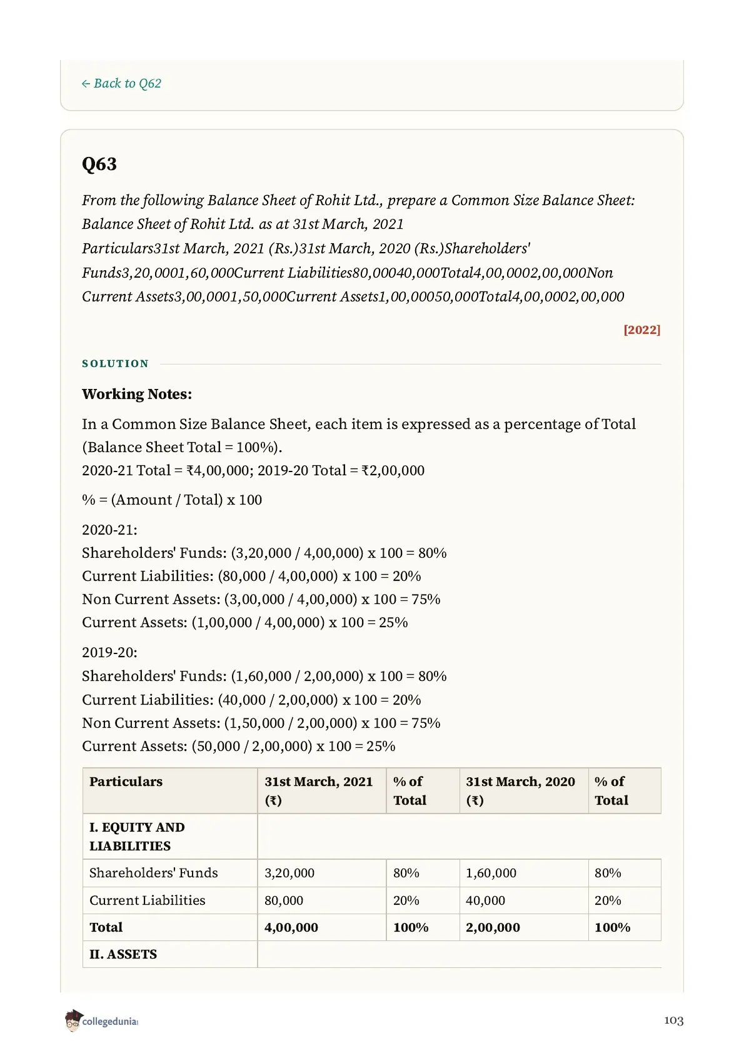Screen dimensions: 744x1053
Task: Click the I. EQUITY AND LIABILITIES row
Action: click(x=371, y=837)
